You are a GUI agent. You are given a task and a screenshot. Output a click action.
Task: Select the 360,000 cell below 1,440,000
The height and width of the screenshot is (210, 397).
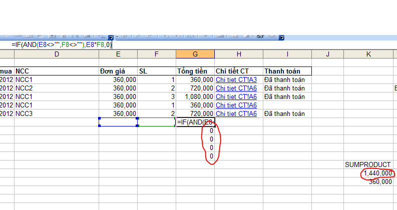[368, 181]
